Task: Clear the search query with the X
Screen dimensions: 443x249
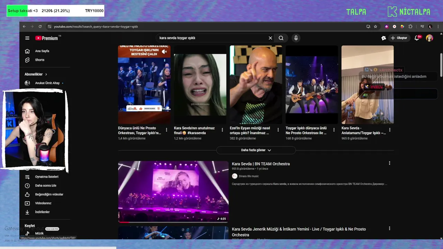Action: tap(270, 38)
